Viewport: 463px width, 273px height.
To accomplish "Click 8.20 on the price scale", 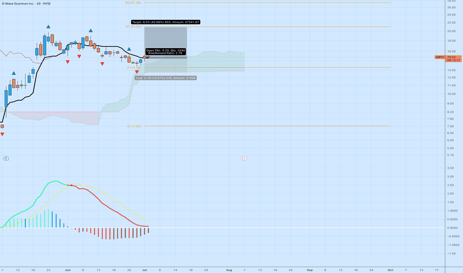I will [x=451, y=112].
